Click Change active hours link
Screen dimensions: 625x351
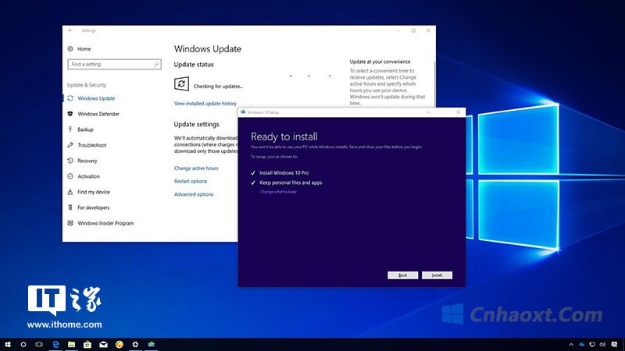pyautogui.click(x=196, y=168)
